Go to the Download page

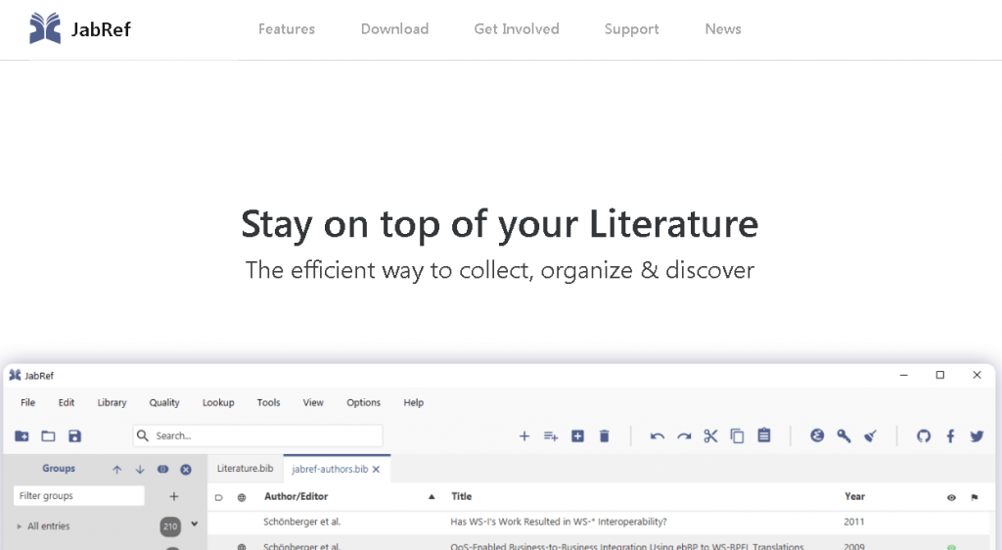(x=395, y=28)
